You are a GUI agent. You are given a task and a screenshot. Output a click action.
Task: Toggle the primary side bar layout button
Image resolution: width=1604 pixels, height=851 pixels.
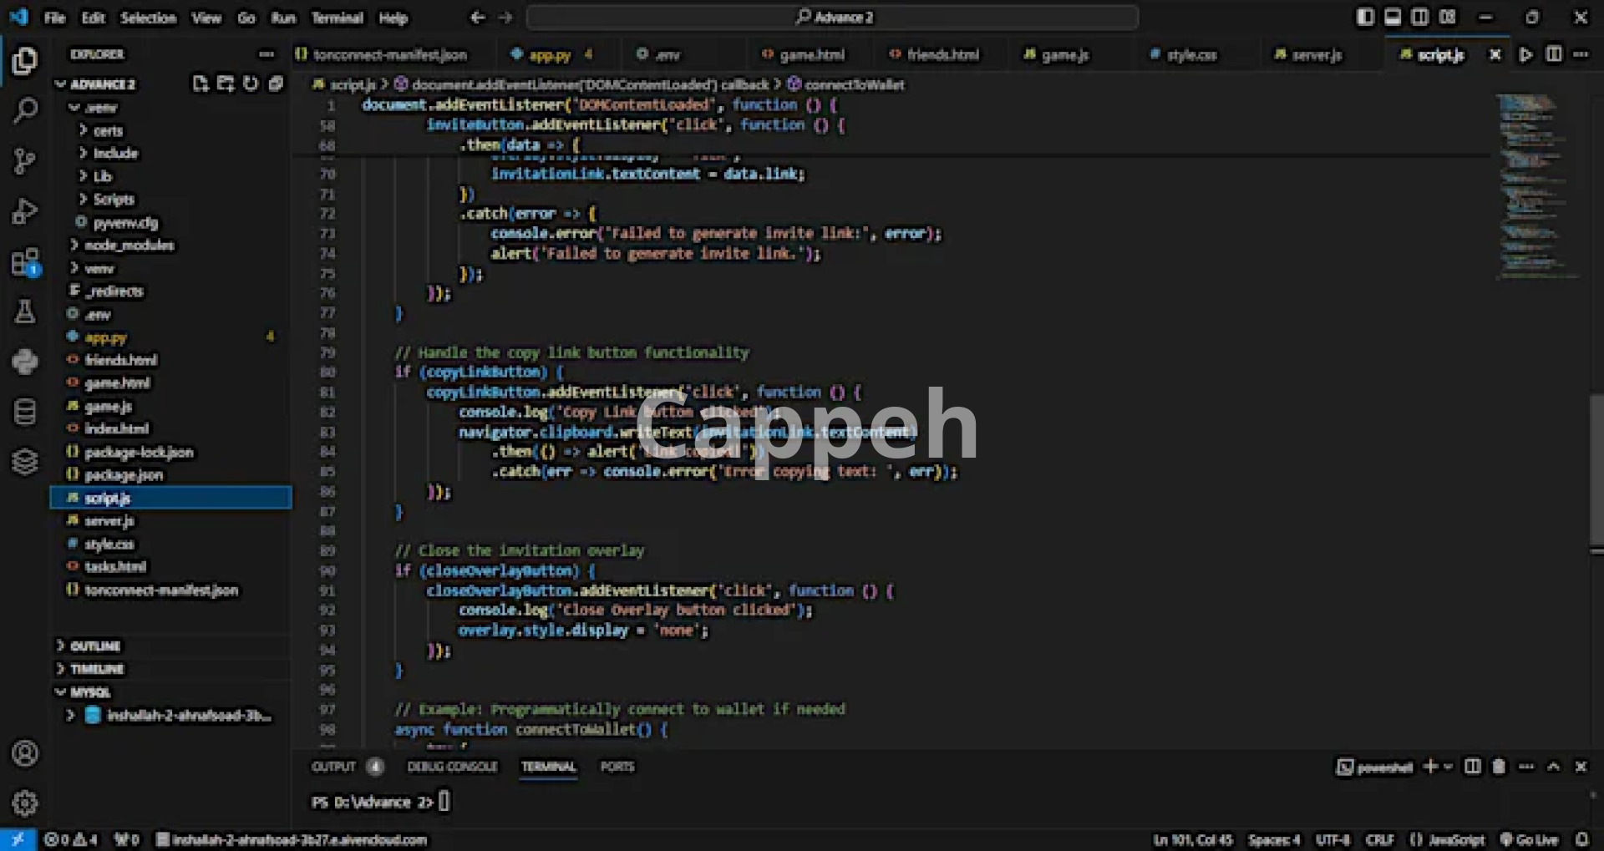click(1365, 18)
